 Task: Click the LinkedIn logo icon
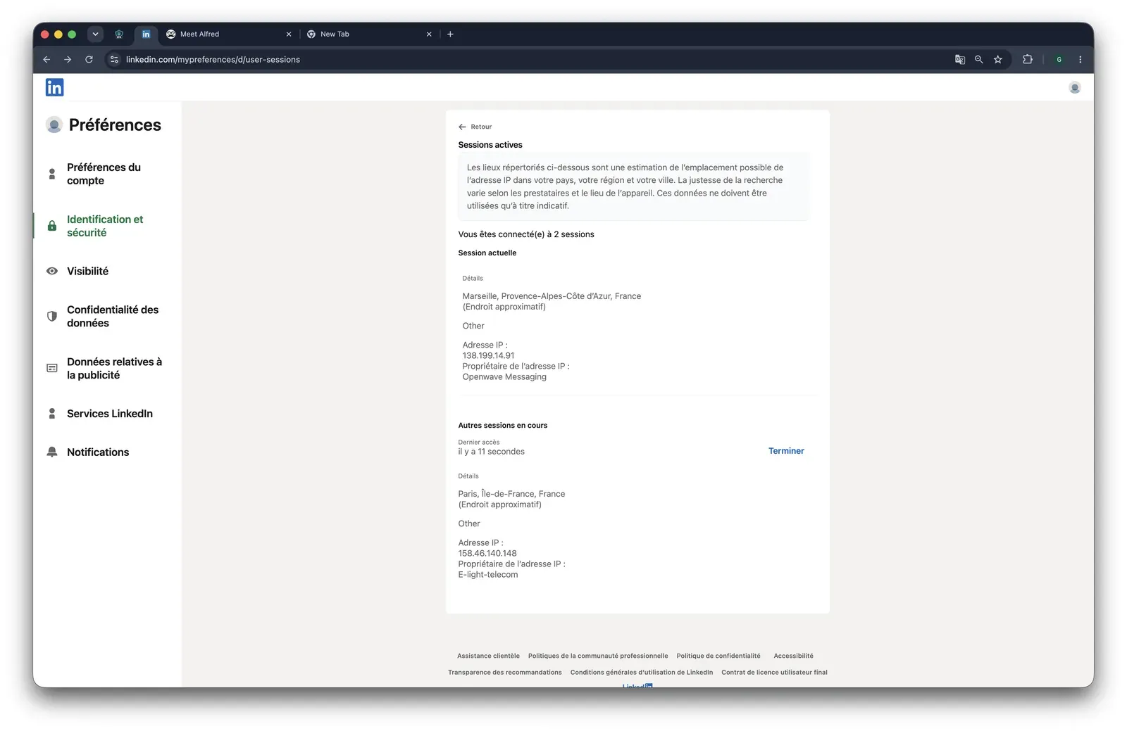[54, 87]
